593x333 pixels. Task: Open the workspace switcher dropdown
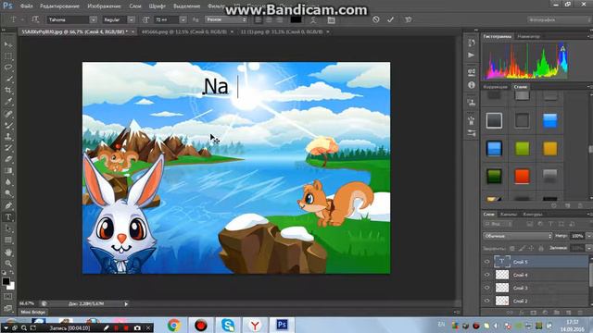click(559, 19)
